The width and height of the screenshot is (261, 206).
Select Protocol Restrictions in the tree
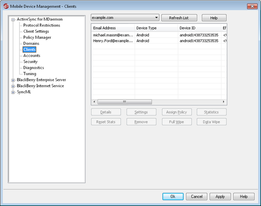click(x=41, y=25)
